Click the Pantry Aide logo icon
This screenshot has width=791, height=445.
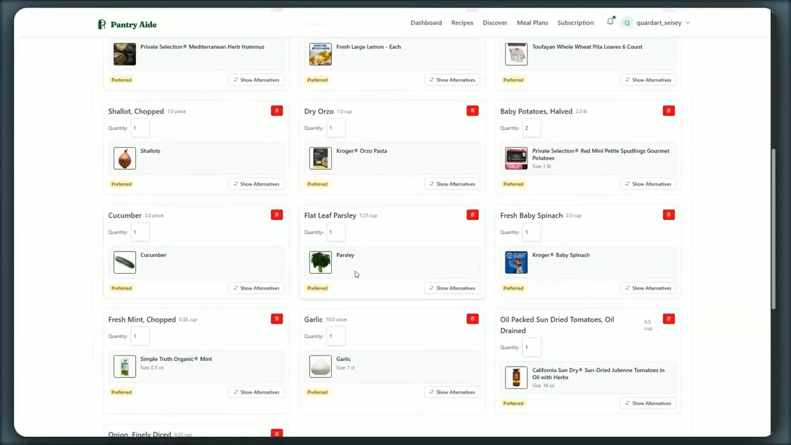point(102,24)
